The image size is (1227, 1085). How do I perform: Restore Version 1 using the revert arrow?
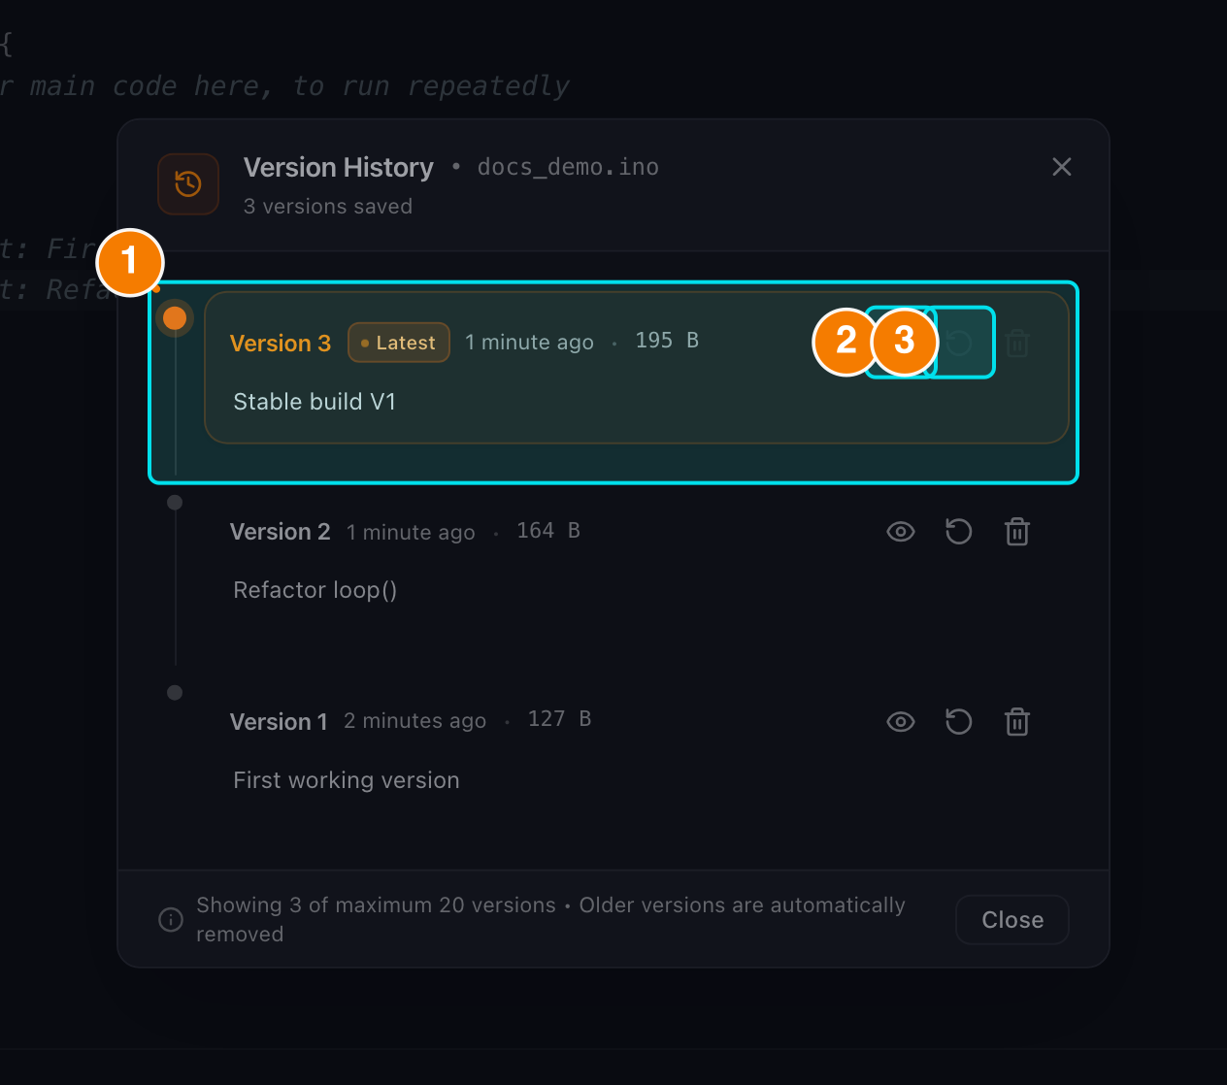pos(959,722)
